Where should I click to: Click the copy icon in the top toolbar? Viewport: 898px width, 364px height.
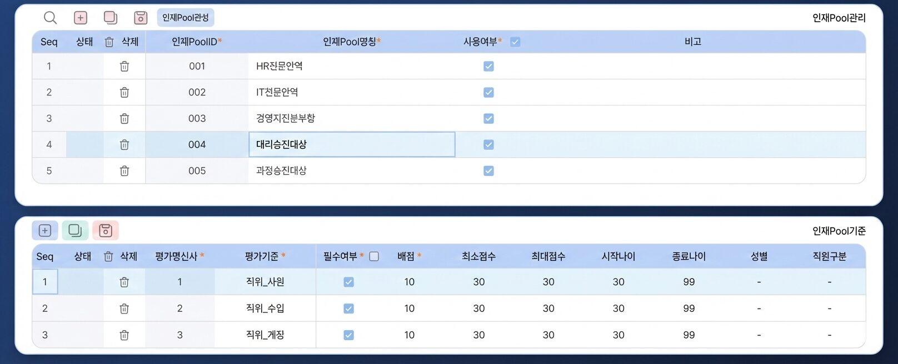[x=110, y=17]
